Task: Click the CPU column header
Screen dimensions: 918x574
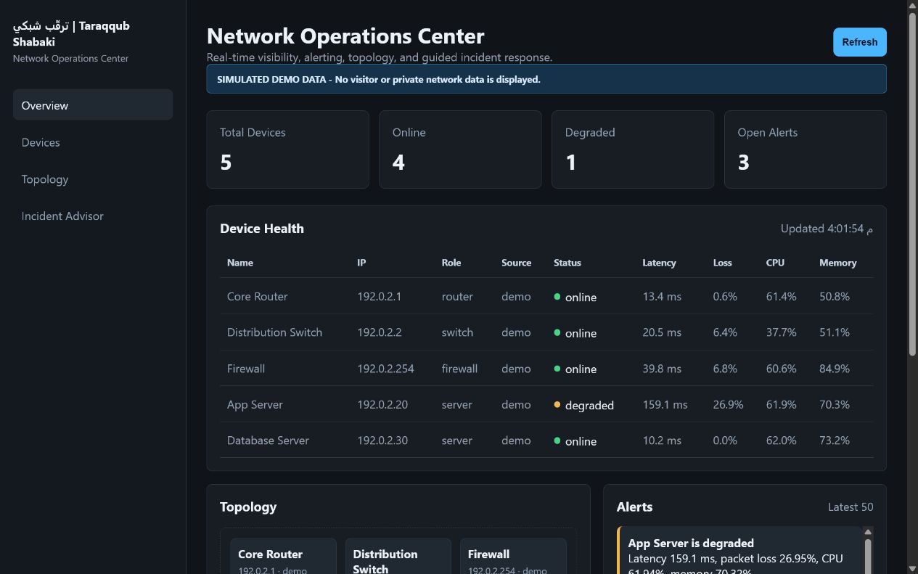Action: coord(775,263)
